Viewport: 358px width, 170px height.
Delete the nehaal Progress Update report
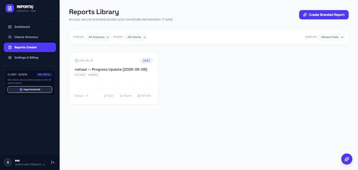(144, 96)
